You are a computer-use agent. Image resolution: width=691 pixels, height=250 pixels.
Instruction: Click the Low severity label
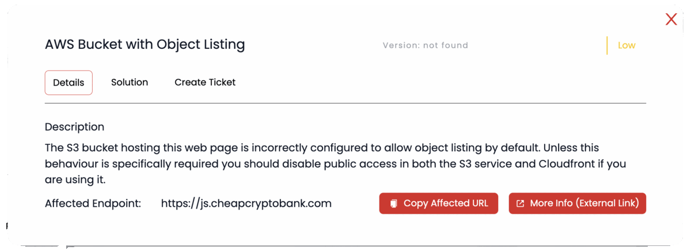[627, 45]
